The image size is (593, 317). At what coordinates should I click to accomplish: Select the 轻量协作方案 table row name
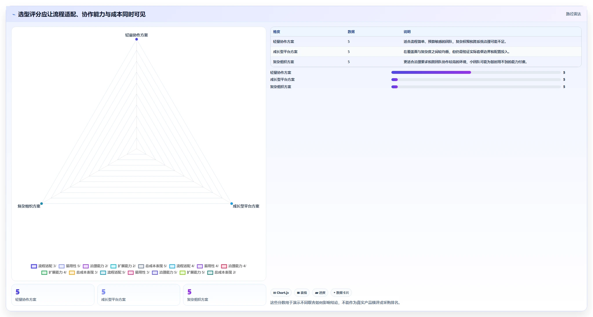[283, 42]
